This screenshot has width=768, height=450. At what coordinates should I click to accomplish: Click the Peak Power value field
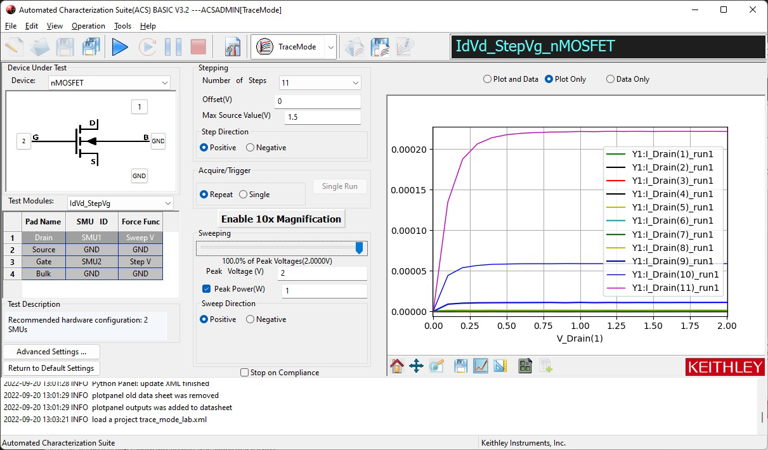coord(325,291)
